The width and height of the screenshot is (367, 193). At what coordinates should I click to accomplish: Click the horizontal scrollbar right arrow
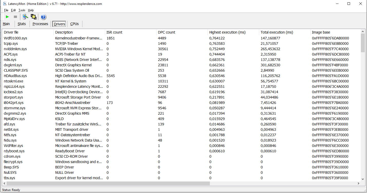click(x=358, y=184)
